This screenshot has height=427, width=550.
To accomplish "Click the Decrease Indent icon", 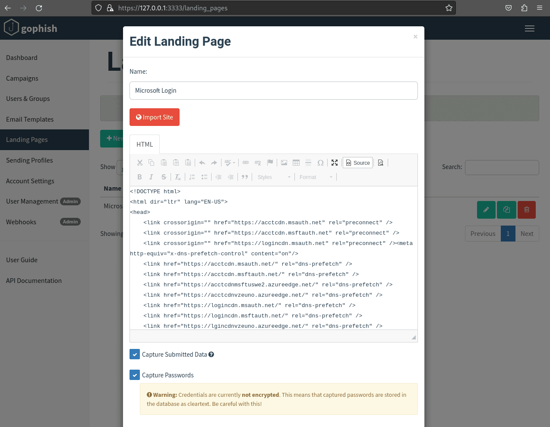I will click(x=218, y=177).
